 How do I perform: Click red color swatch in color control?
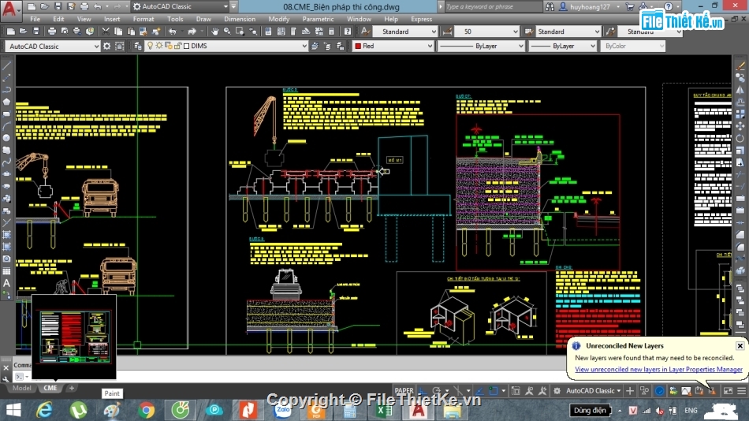click(358, 46)
